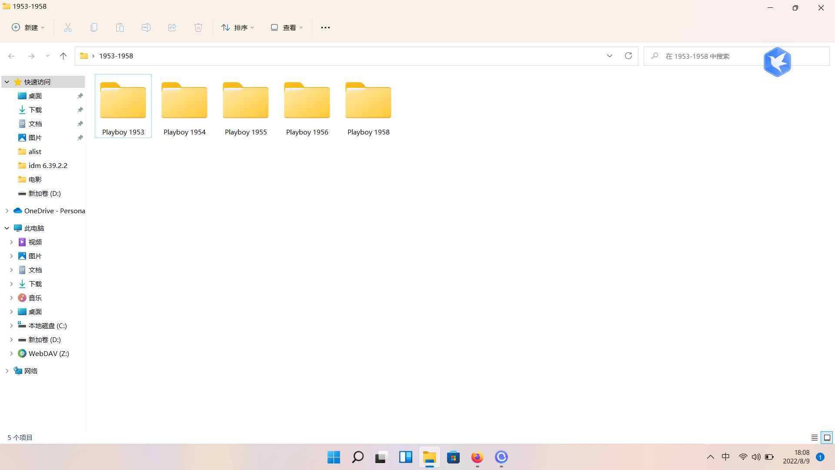
Task: Click the search box for 1953-1958
Action: click(x=736, y=56)
